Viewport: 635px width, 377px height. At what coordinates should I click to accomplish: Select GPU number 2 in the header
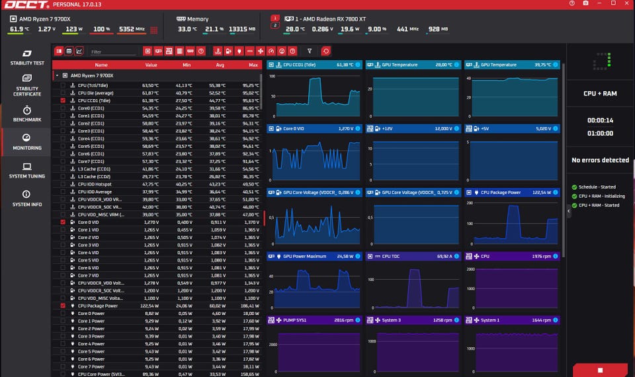[275, 26]
